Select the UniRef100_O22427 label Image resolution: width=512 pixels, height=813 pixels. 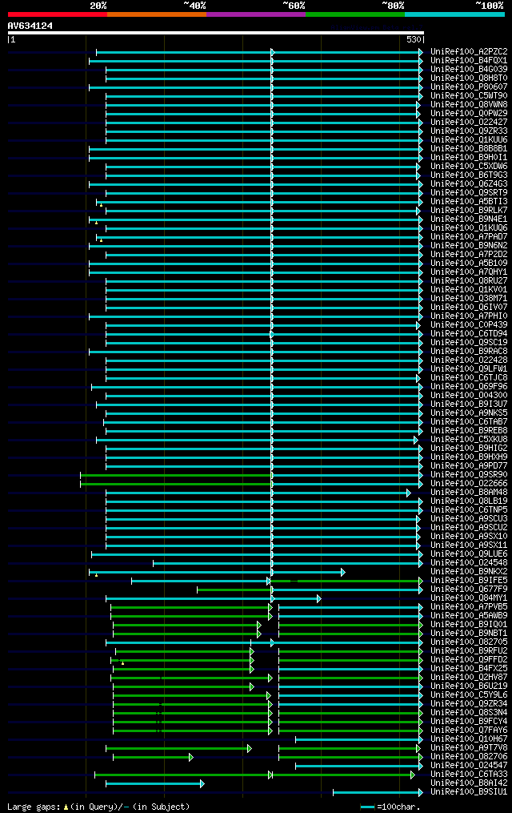point(469,123)
